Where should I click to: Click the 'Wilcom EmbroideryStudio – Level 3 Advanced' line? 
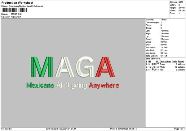(22, 6)
